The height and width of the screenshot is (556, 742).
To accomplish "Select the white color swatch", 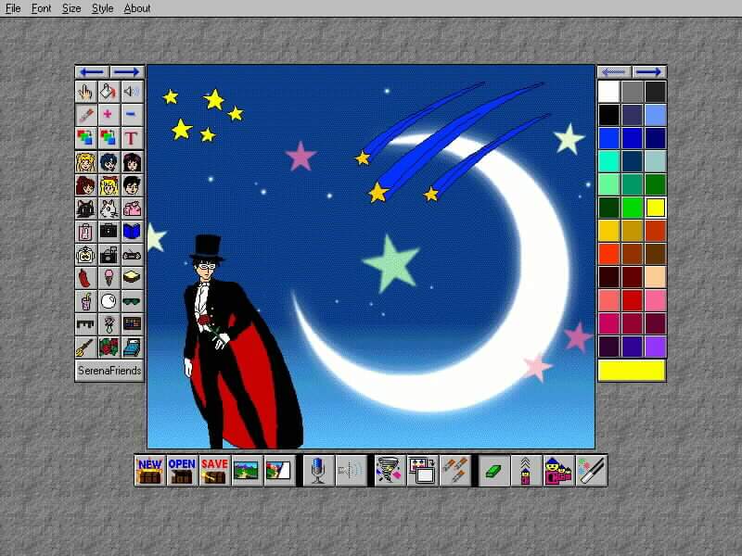I will [609, 92].
